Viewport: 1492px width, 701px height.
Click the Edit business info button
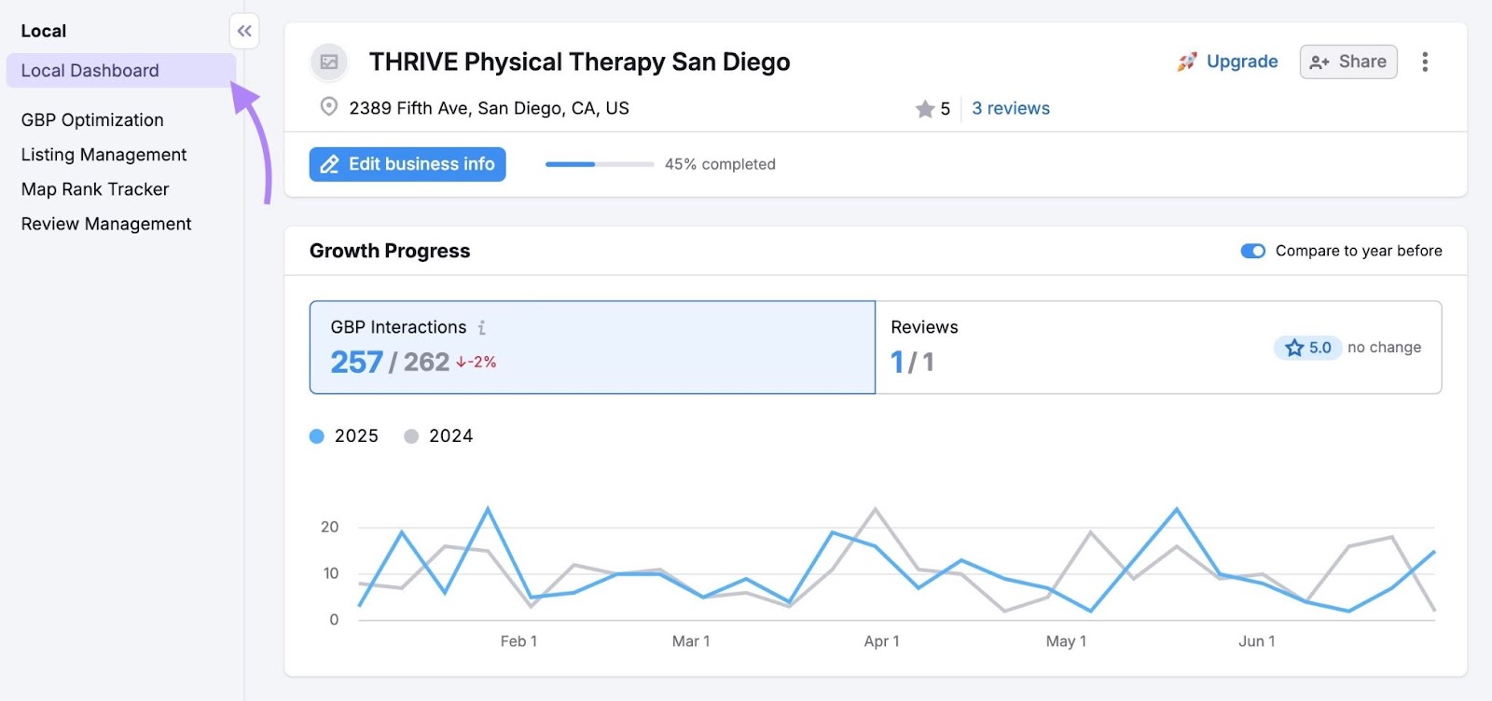tap(407, 164)
